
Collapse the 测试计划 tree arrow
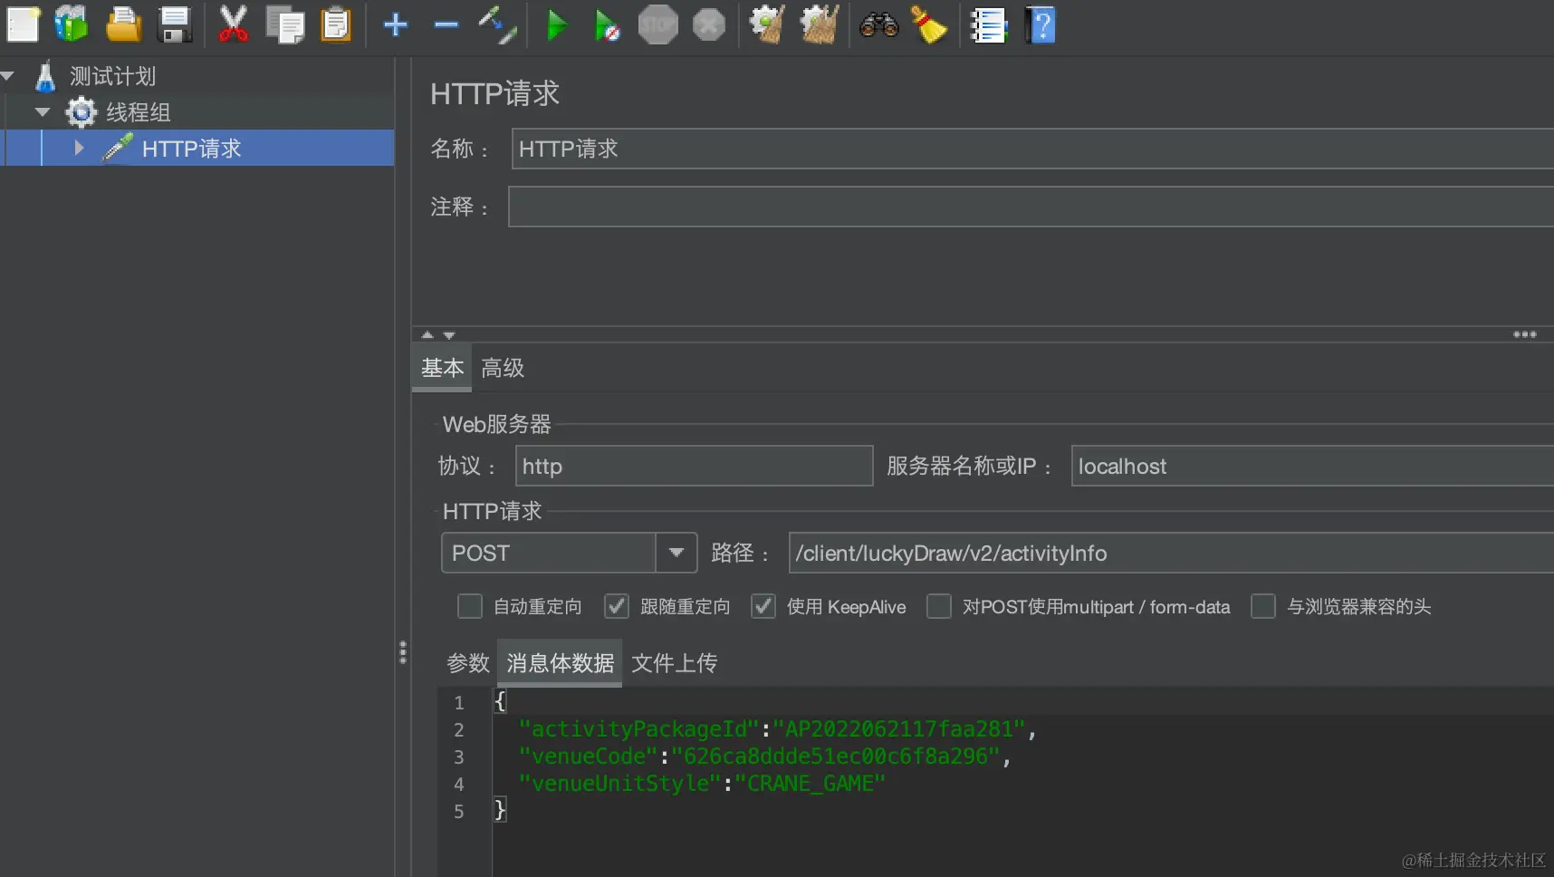(8, 76)
